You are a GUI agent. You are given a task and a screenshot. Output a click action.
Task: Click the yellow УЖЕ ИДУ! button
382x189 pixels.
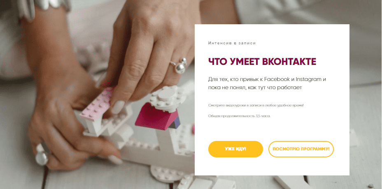(235, 149)
